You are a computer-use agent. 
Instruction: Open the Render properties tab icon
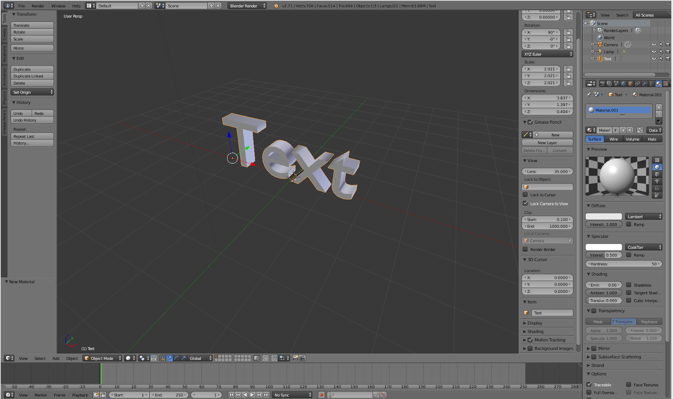(x=602, y=83)
